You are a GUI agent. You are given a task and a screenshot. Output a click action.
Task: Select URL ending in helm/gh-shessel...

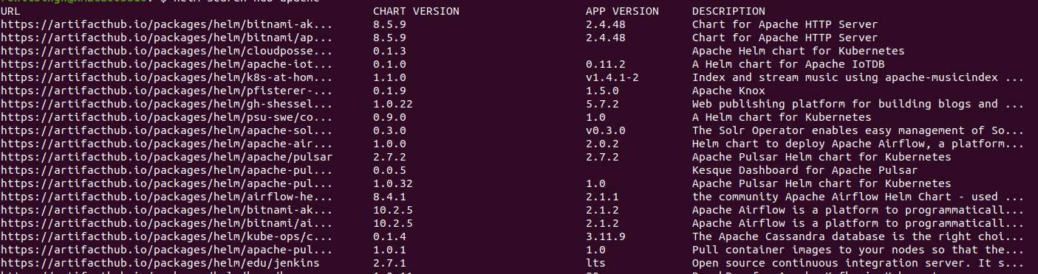tap(166, 104)
